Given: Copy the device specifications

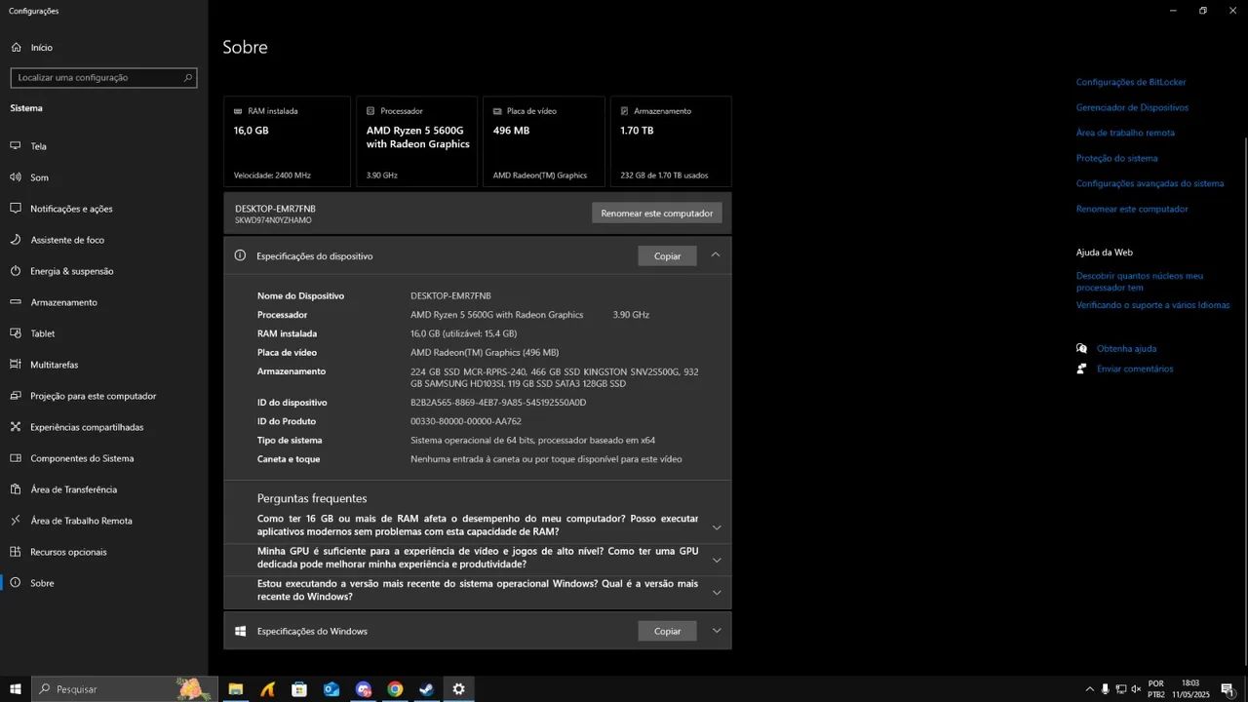Looking at the screenshot, I should coord(667,255).
